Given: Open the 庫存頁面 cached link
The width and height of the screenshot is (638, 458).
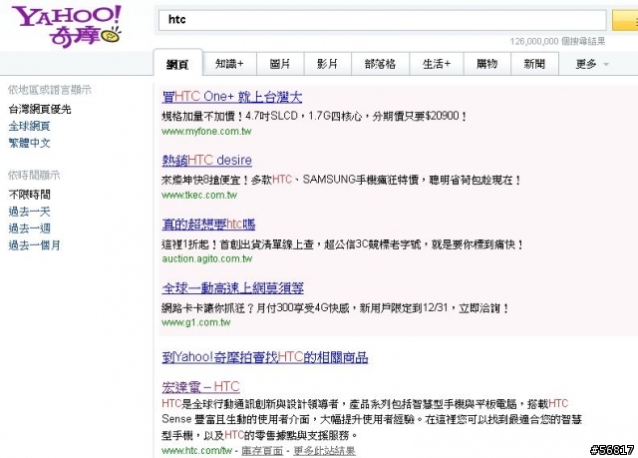Looking at the screenshot, I should 262,451.
